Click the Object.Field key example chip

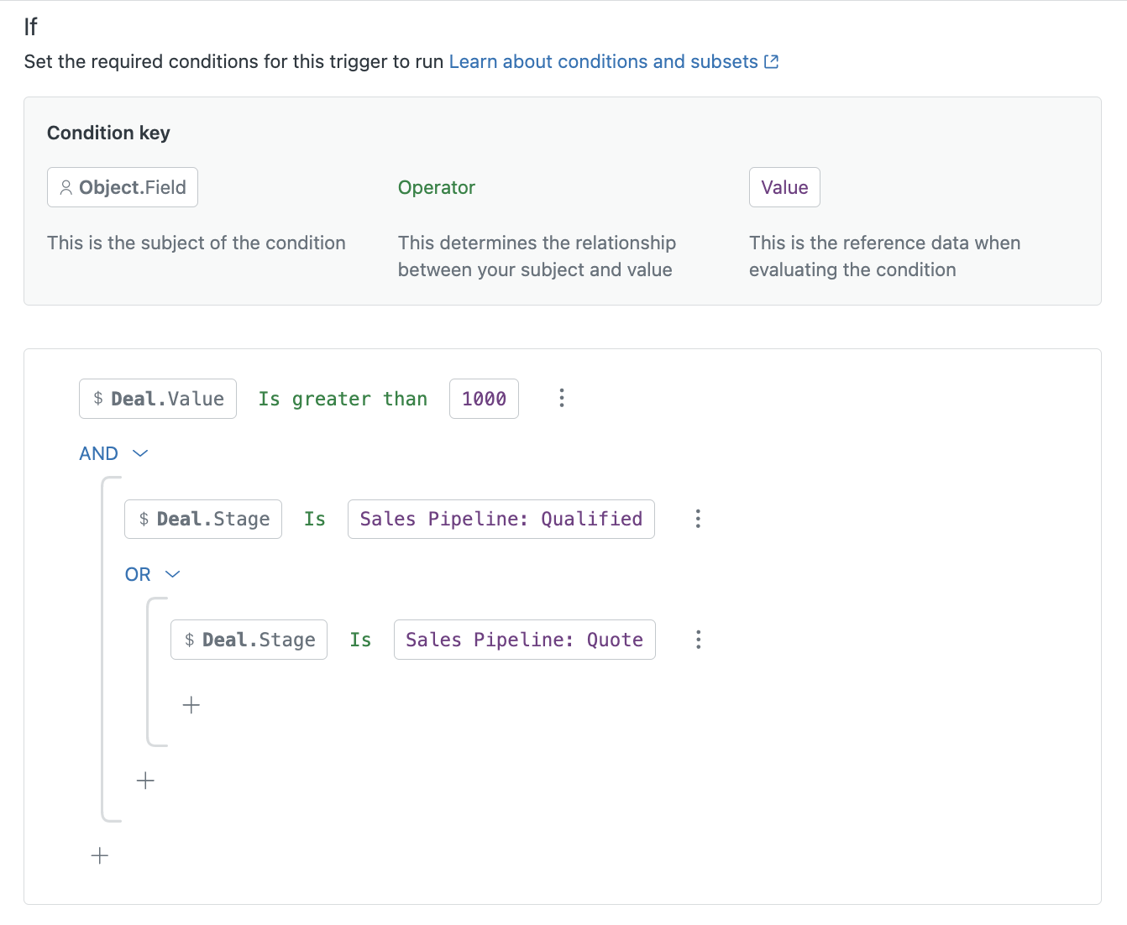(123, 187)
